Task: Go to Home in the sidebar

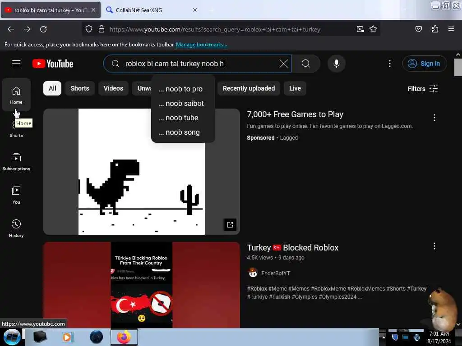Action: [16, 95]
